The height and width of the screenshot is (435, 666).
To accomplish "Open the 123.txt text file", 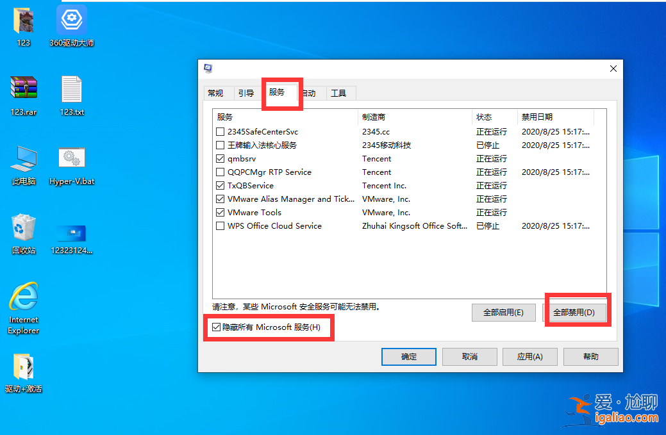I will [x=71, y=90].
